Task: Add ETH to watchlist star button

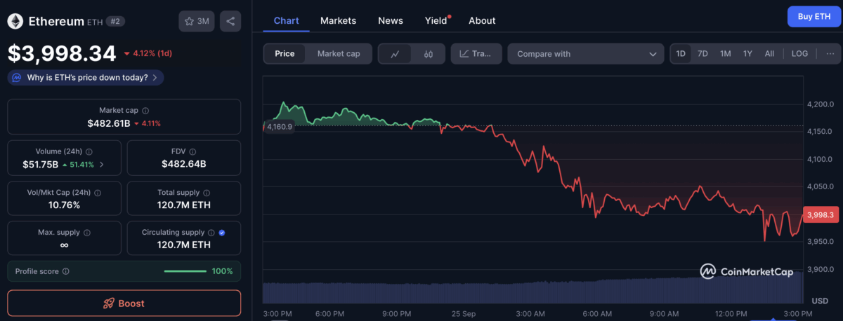Action: pyautogui.click(x=197, y=22)
